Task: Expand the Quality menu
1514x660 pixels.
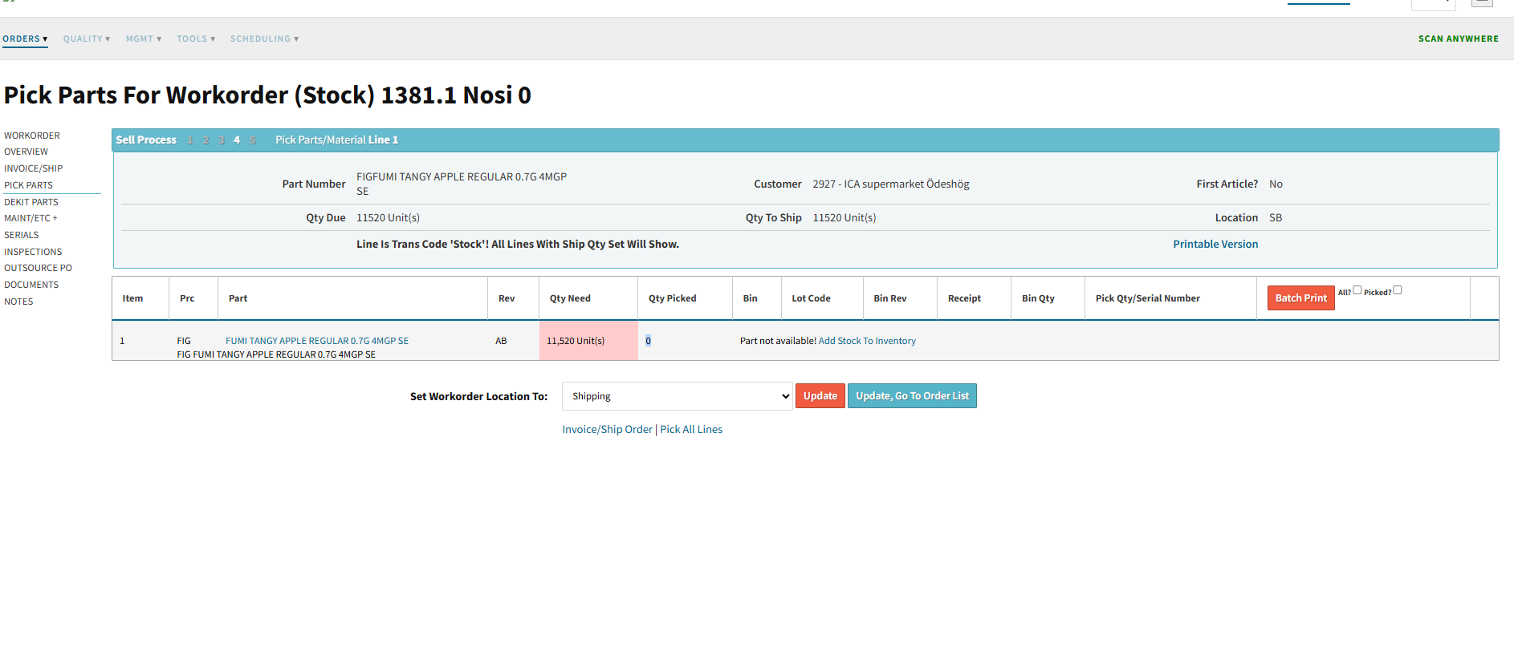Action: pyautogui.click(x=87, y=38)
